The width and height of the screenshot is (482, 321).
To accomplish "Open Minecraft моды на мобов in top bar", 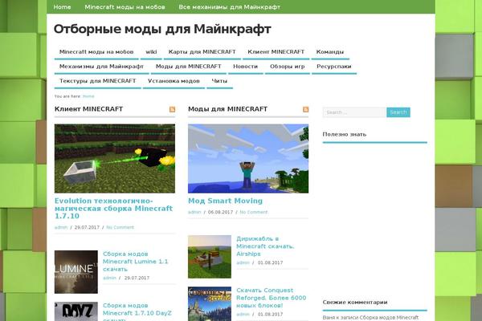I will point(125,6).
